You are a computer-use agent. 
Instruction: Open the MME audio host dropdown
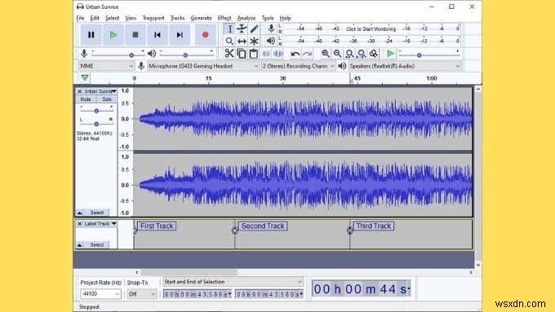click(x=106, y=66)
